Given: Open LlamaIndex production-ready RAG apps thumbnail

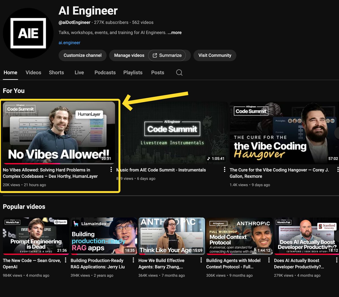Looking at the screenshot, I should click(x=104, y=236).
